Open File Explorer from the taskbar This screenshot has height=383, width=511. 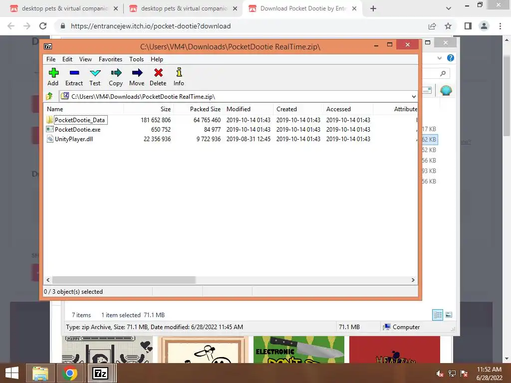click(40, 373)
